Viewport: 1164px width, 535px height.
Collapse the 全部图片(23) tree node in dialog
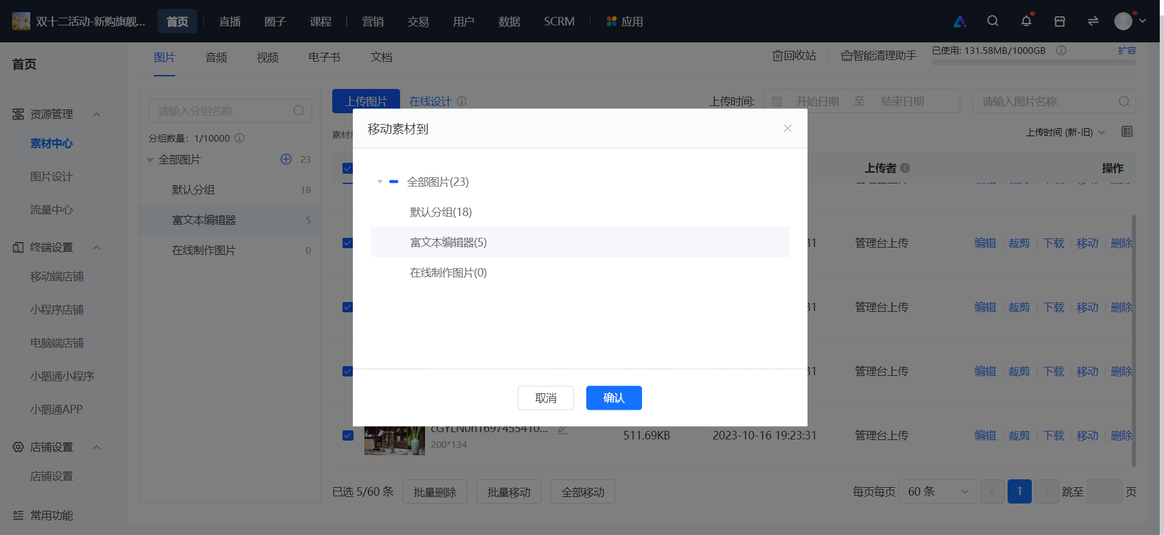[380, 182]
